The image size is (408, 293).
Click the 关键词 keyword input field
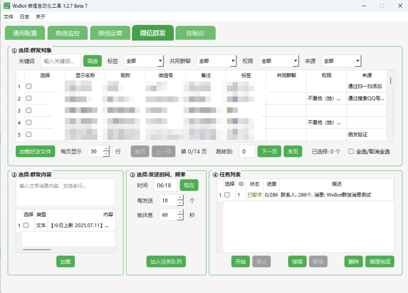point(61,61)
